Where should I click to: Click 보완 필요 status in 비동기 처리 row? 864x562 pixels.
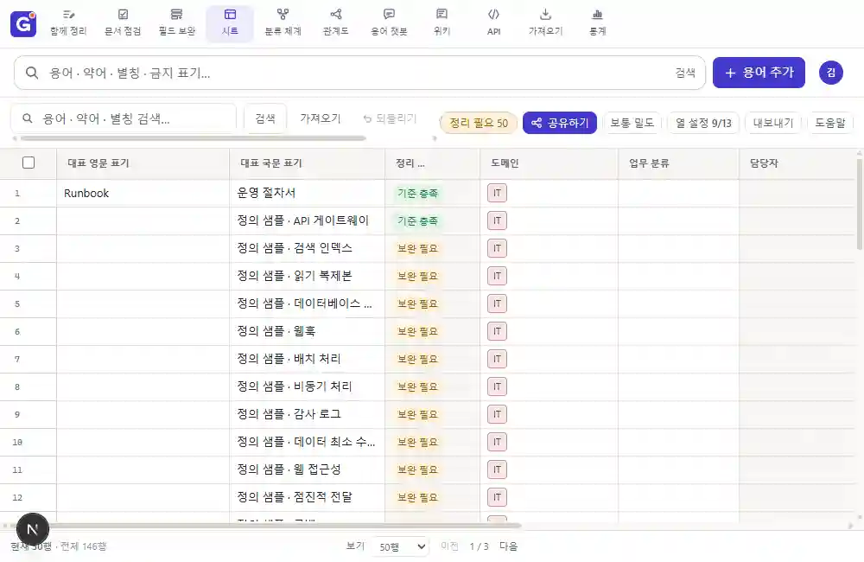(417, 387)
